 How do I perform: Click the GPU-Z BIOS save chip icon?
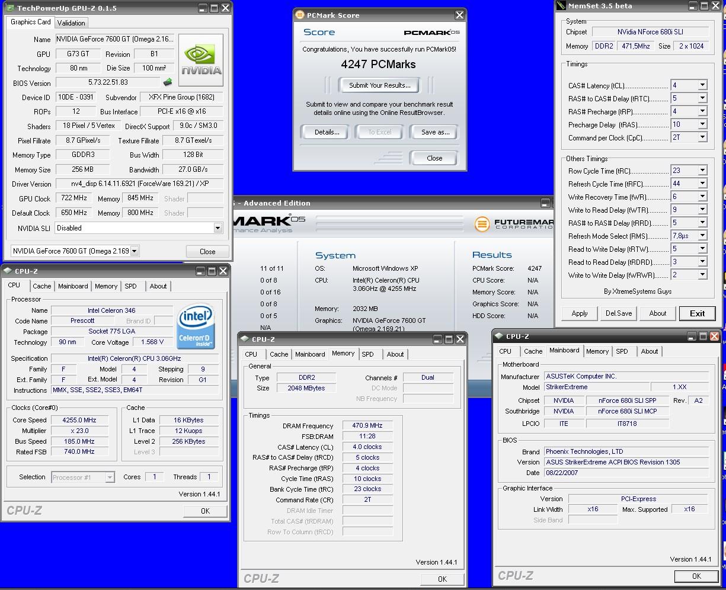pyautogui.click(x=168, y=83)
